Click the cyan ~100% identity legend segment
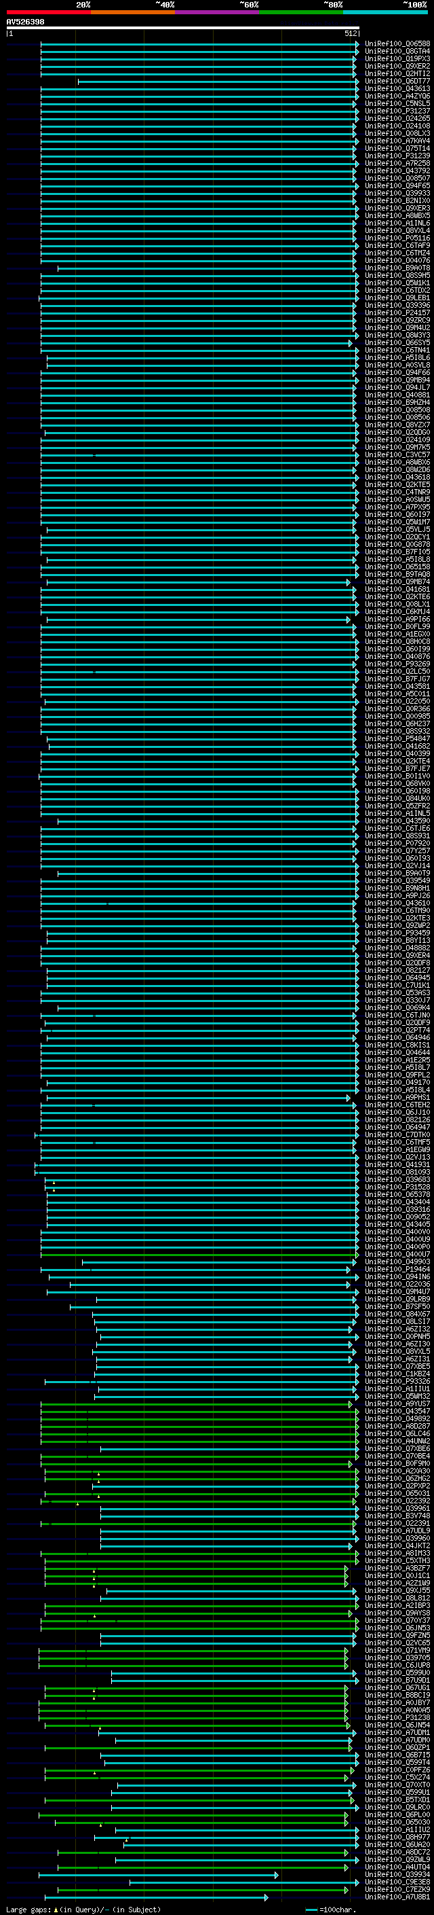Viewport: 434px width, 1915px height. click(x=385, y=13)
